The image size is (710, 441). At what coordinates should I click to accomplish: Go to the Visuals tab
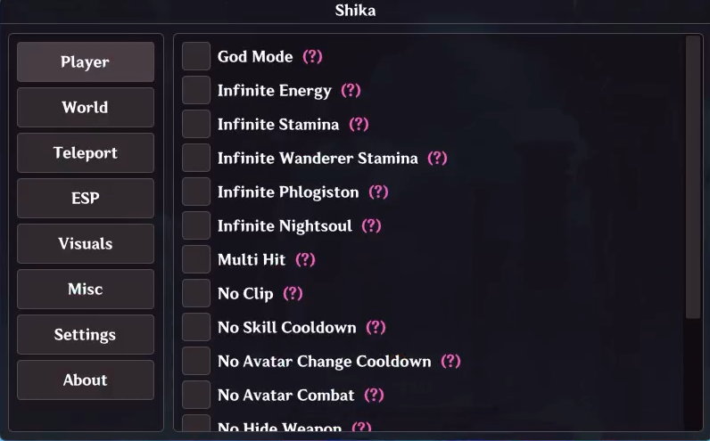[x=86, y=244]
